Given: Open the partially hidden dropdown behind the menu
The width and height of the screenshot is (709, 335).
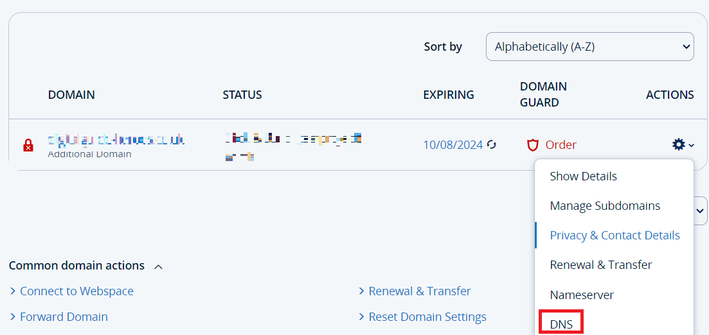Looking at the screenshot, I should [x=701, y=210].
